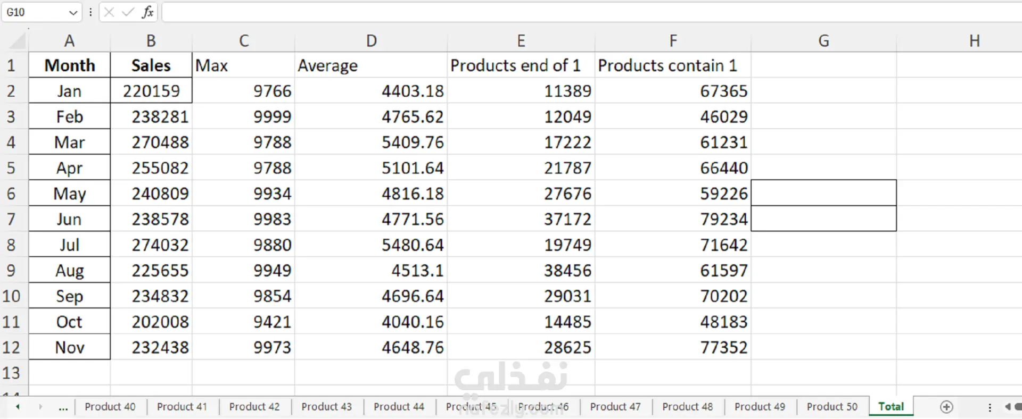
Task: Click inside the formula bar input
Action: click(x=586, y=12)
